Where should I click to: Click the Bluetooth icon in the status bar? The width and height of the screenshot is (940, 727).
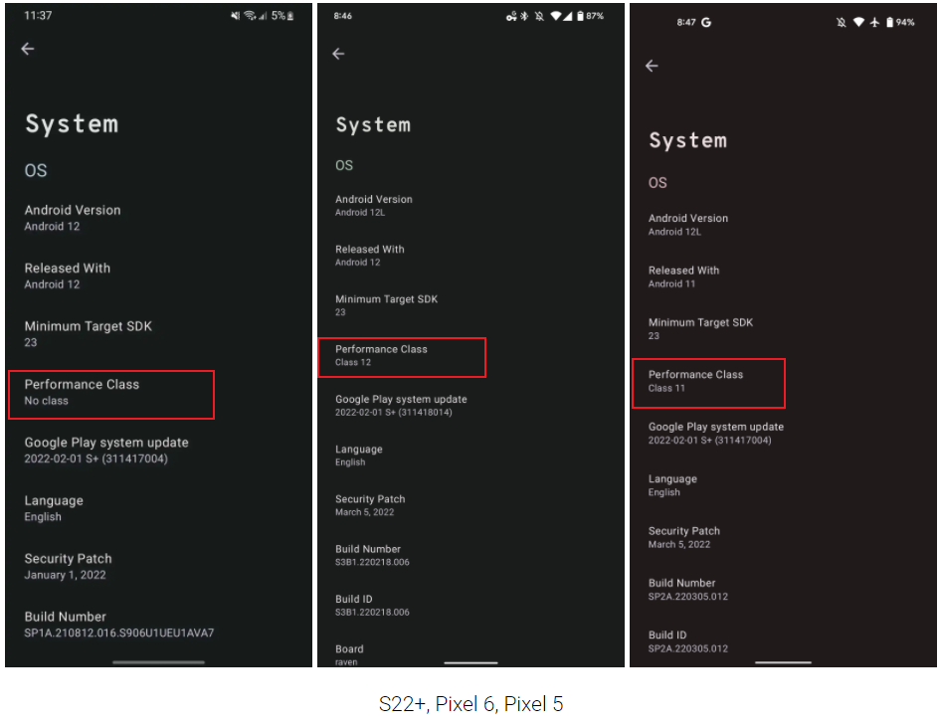525,16
